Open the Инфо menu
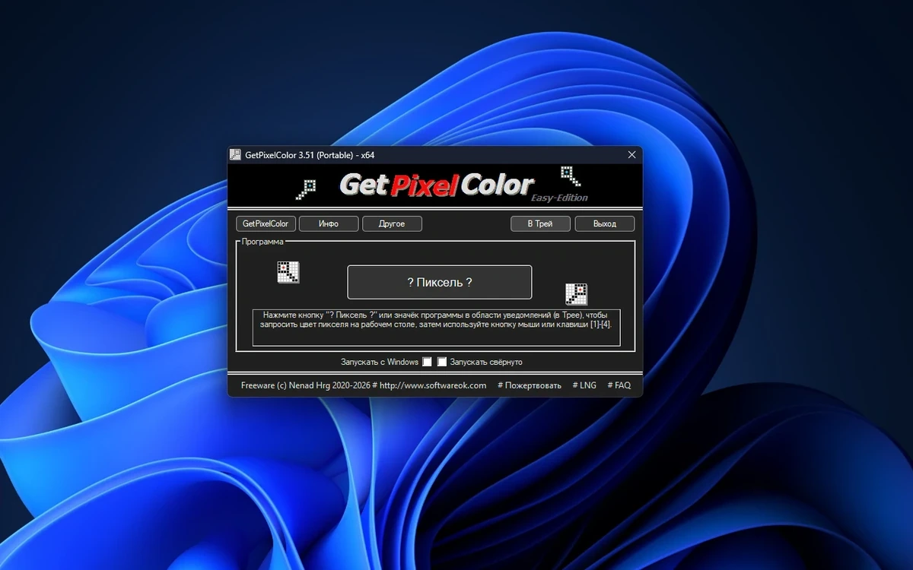The image size is (913, 570). [329, 224]
